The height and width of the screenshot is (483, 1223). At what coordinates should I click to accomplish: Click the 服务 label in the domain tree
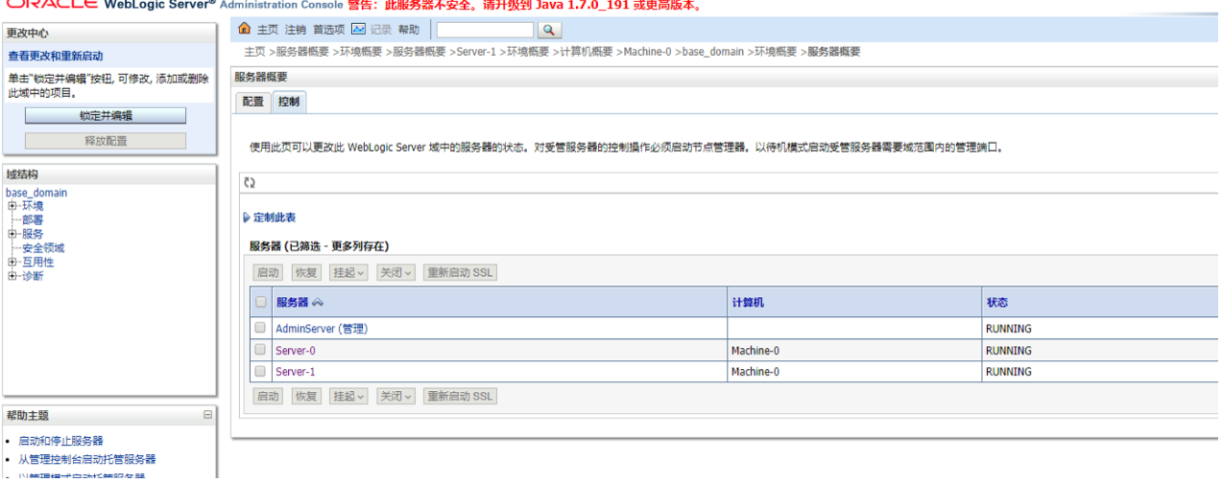pyautogui.click(x=33, y=234)
